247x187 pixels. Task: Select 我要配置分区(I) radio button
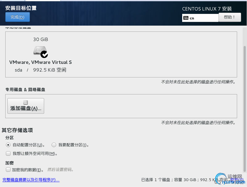[x=54, y=145]
